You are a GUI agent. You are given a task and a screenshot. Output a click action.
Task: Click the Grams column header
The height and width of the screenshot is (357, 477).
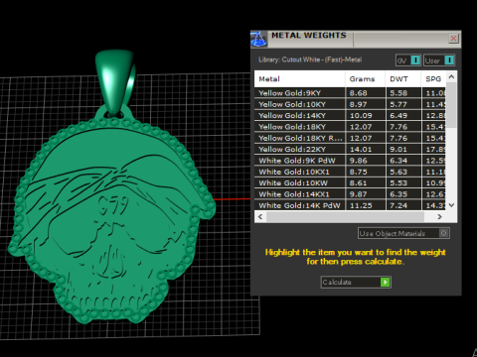click(366, 79)
